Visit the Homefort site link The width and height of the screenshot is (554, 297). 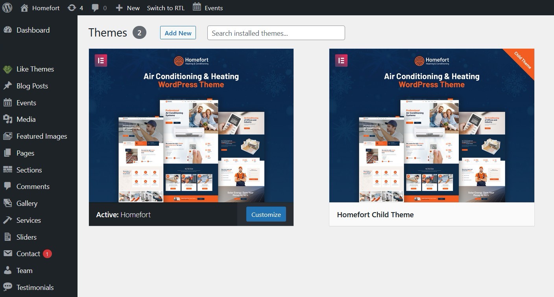(46, 7)
